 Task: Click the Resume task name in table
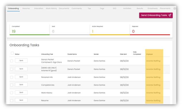[x=45, y=101]
